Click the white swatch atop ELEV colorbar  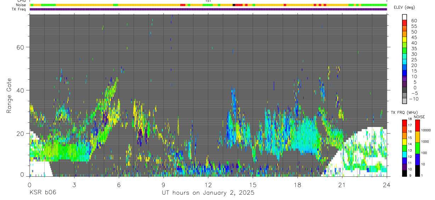click(405, 17)
